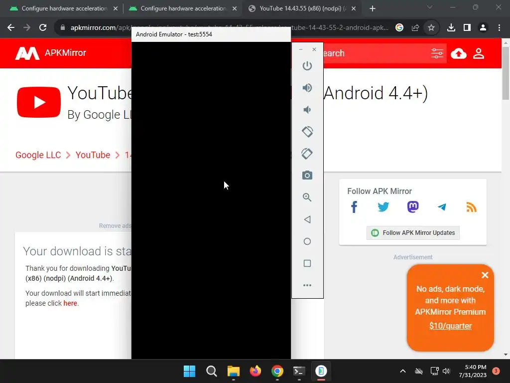Reload the page
This screenshot has width=510, height=383.
[x=43, y=28]
